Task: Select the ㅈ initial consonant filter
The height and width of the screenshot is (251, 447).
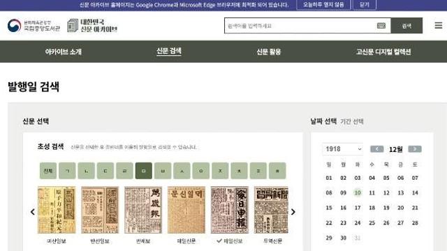Action: (220, 171)
